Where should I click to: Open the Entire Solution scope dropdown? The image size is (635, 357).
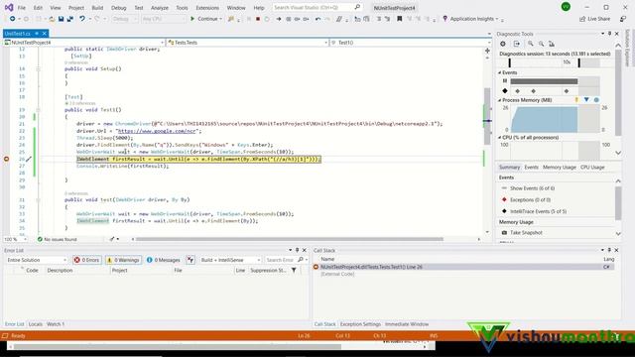37,260
